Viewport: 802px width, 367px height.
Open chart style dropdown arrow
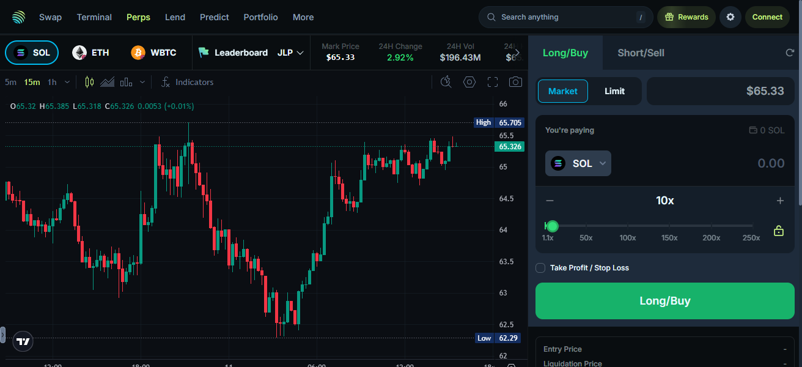click(x=142, y=82)
